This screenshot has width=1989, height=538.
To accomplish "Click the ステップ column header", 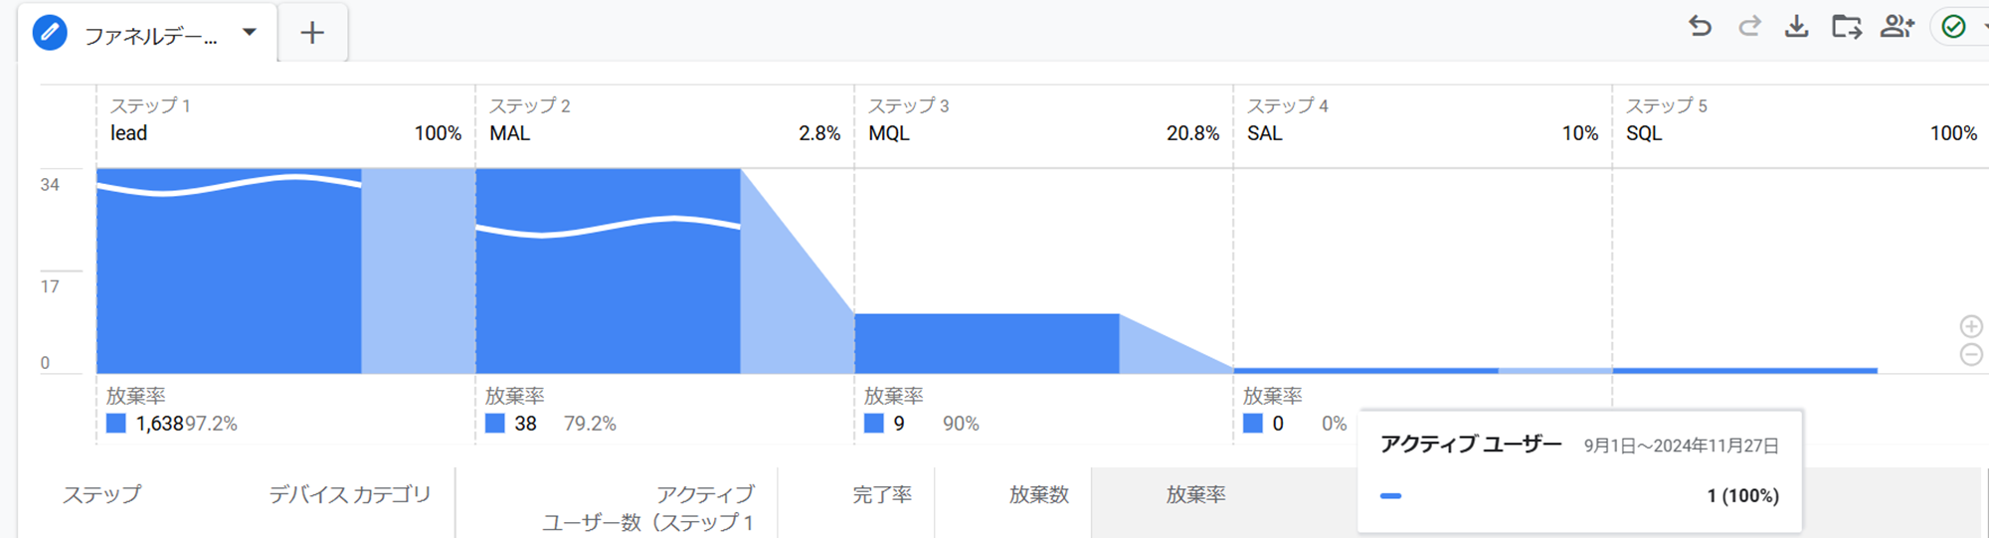I will tap(101, 494).
